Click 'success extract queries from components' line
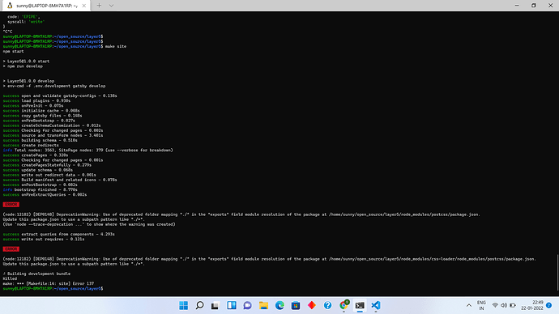The width and height of the screenshot is (559, 314). (59, 234)
